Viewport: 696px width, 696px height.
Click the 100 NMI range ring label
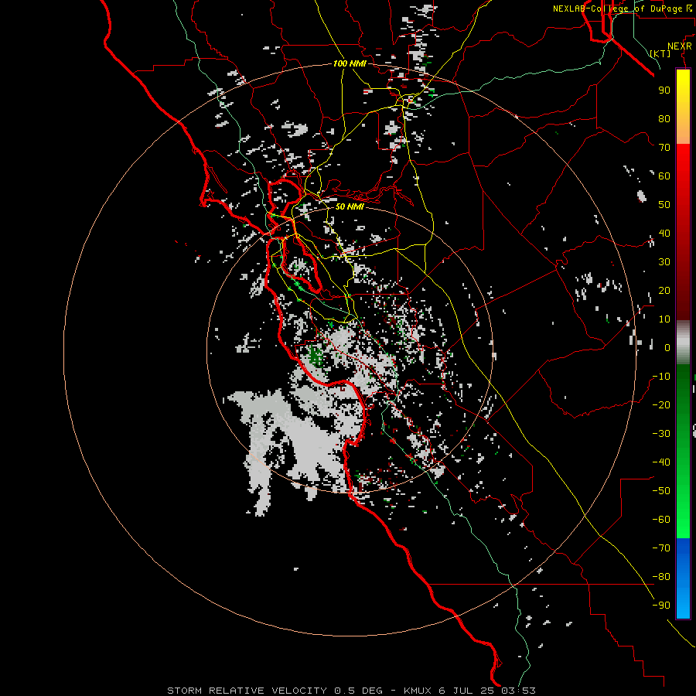click(x=350, y=63)
